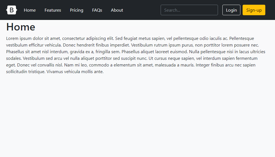
Task: Click empty navbar space between About and Search
Action: (141, 10)
